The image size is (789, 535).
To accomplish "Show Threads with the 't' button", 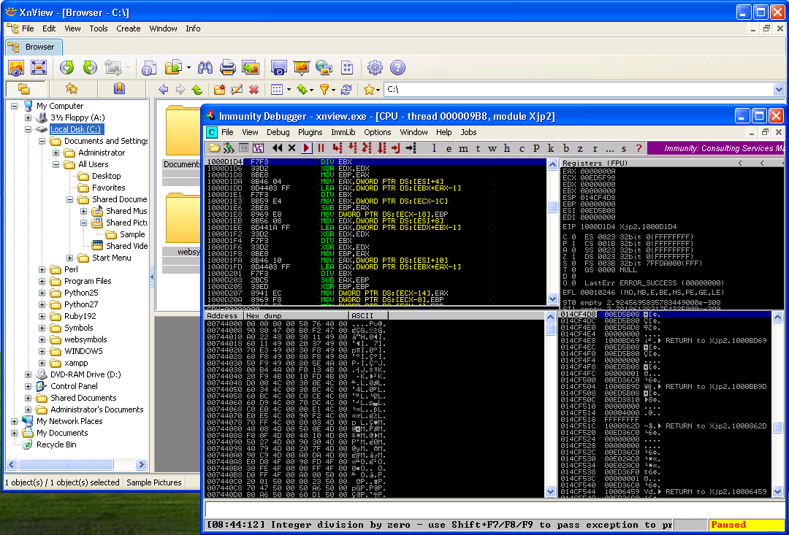I will (x=478, y=148).
